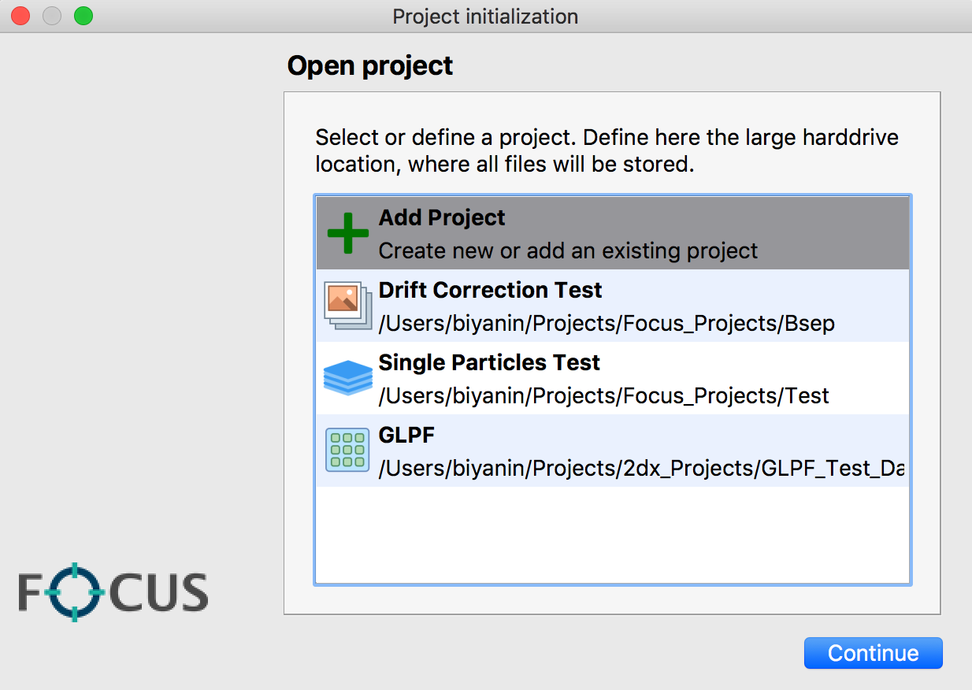
Task: Click the green grid GLPF project icon
Action: tap(347, 451)
